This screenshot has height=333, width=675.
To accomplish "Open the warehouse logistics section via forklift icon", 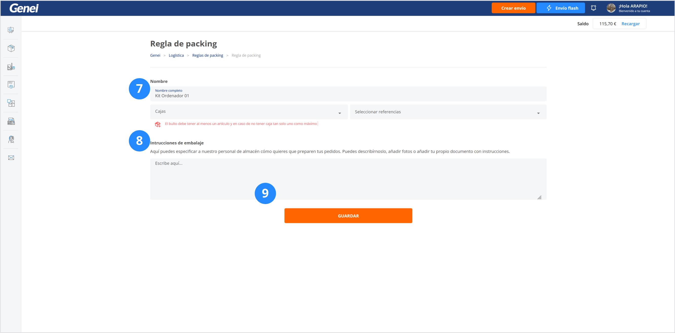I will (11, 66).
